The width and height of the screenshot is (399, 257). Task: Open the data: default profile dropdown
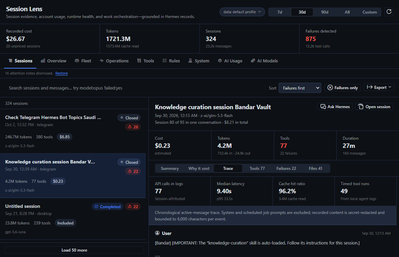pos(242,12)
